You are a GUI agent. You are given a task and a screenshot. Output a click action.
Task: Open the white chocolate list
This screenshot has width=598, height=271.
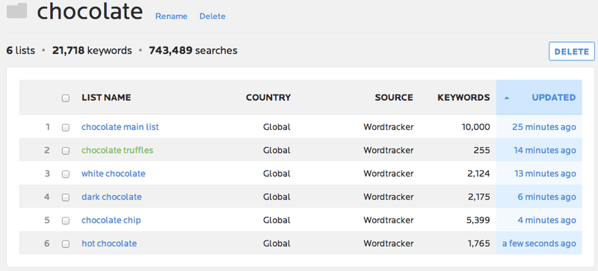point(114,173)
